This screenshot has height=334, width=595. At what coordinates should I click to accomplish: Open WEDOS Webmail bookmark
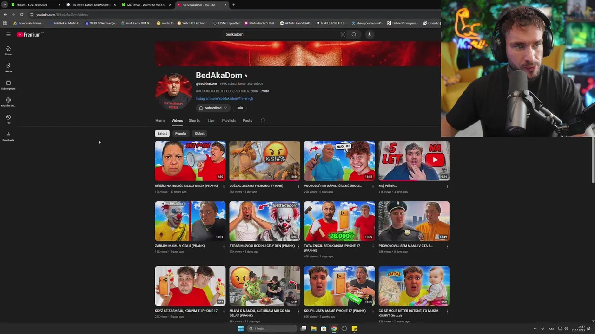pos(101,23)
